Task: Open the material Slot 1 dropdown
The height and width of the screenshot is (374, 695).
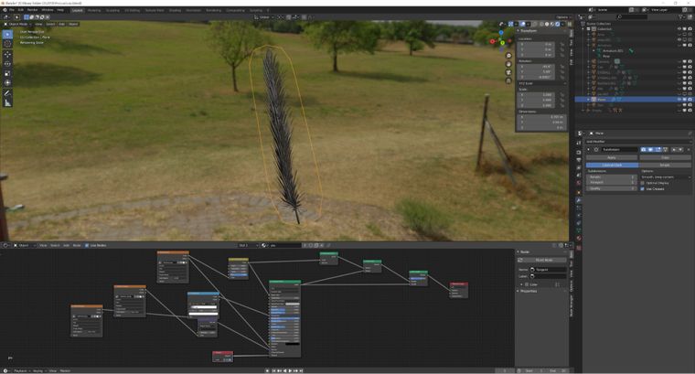Action: coord(248,245)
